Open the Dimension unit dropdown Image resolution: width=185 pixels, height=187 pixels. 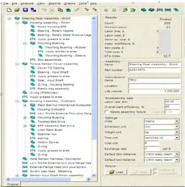pos(177,126)
